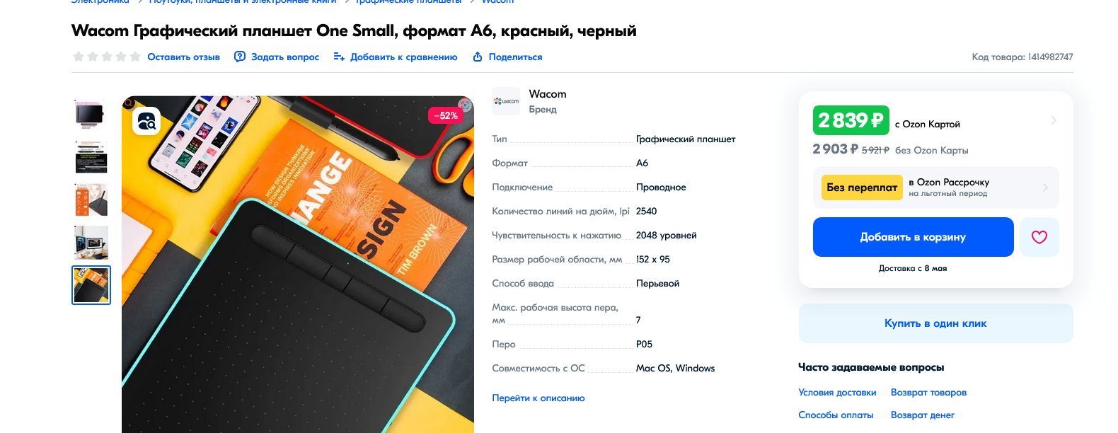1118x433 pixels.
Task: Click Добавить в корзину button
Action: [913, 237]
